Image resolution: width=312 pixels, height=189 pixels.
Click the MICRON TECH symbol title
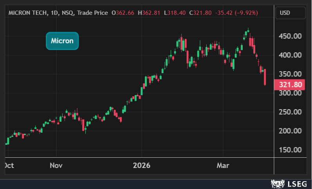pos(29,13)
